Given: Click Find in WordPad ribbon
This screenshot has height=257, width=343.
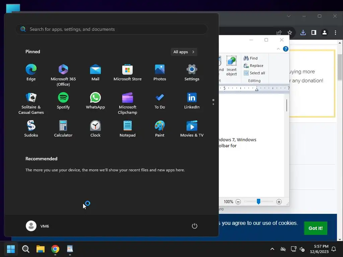Looking at the screenshot, I should (251, 58).
